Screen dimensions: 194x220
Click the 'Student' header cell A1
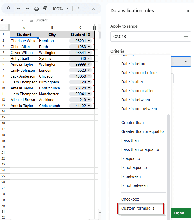24,35
